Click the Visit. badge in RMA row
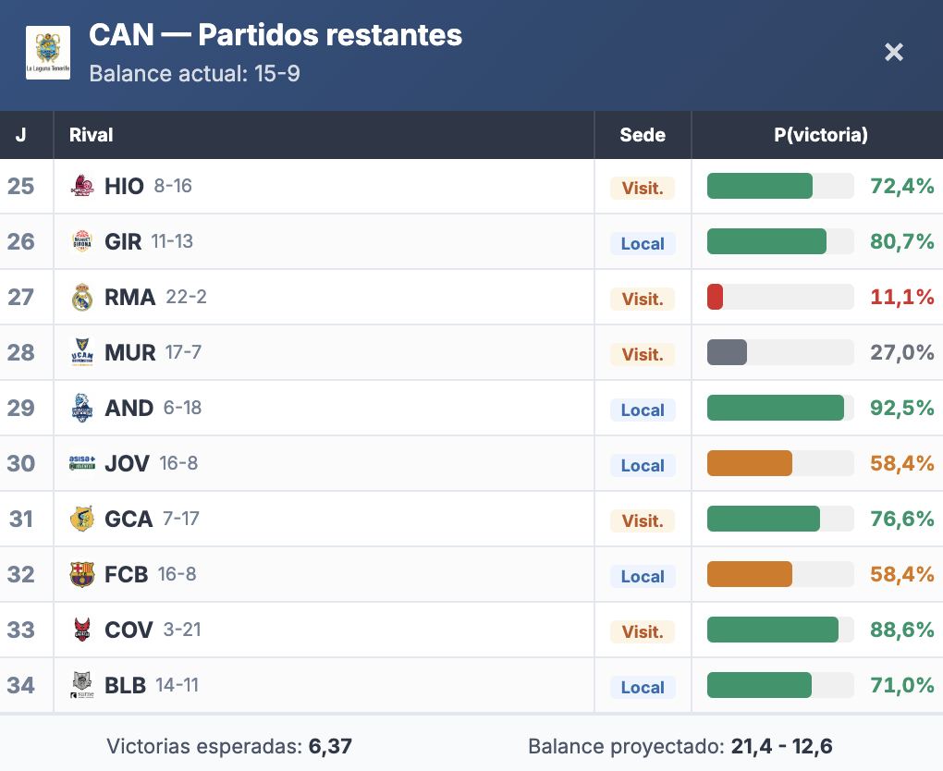The width and height of the screenshot is (943, 771). pyautogui.click(x=643, y=299)
